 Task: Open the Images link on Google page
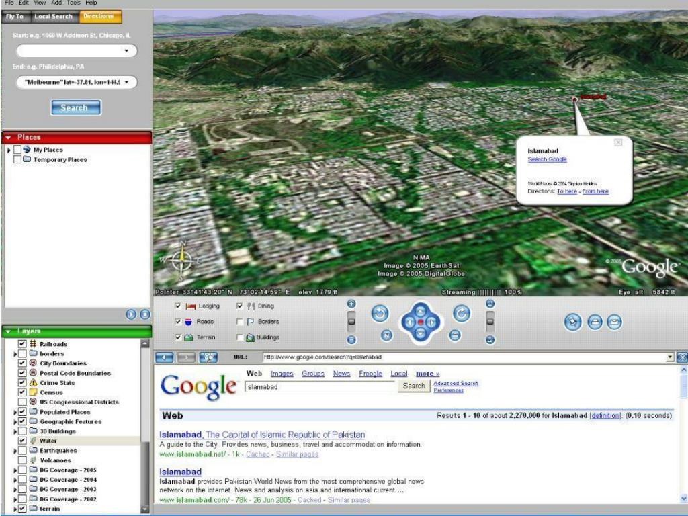pos(282,374)
